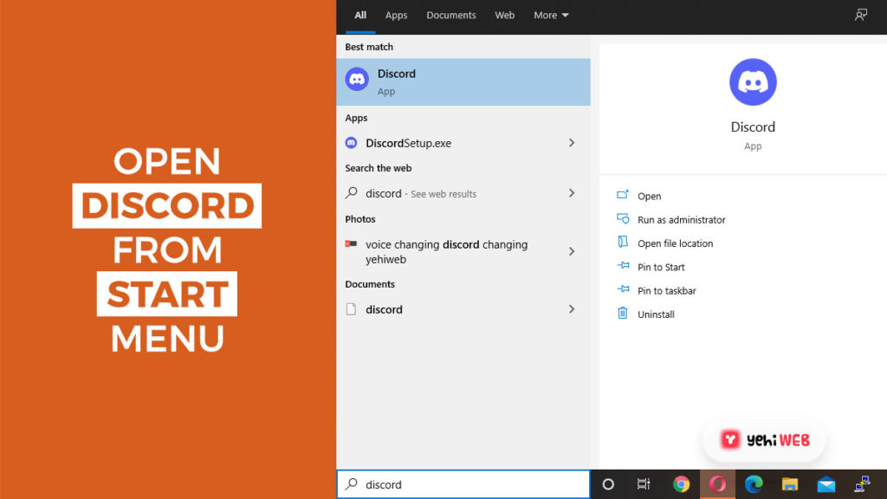This screenshot has height=499, width=887.
Task: Choose Uninstall in the Discord actions list
Action: [655, 314]
